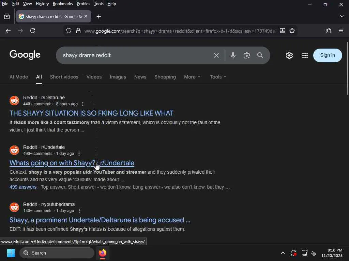Image resolution: width=349 pixels, height=261 pixels.
Task: Switch to Images results tab
Action: [118, 77]
